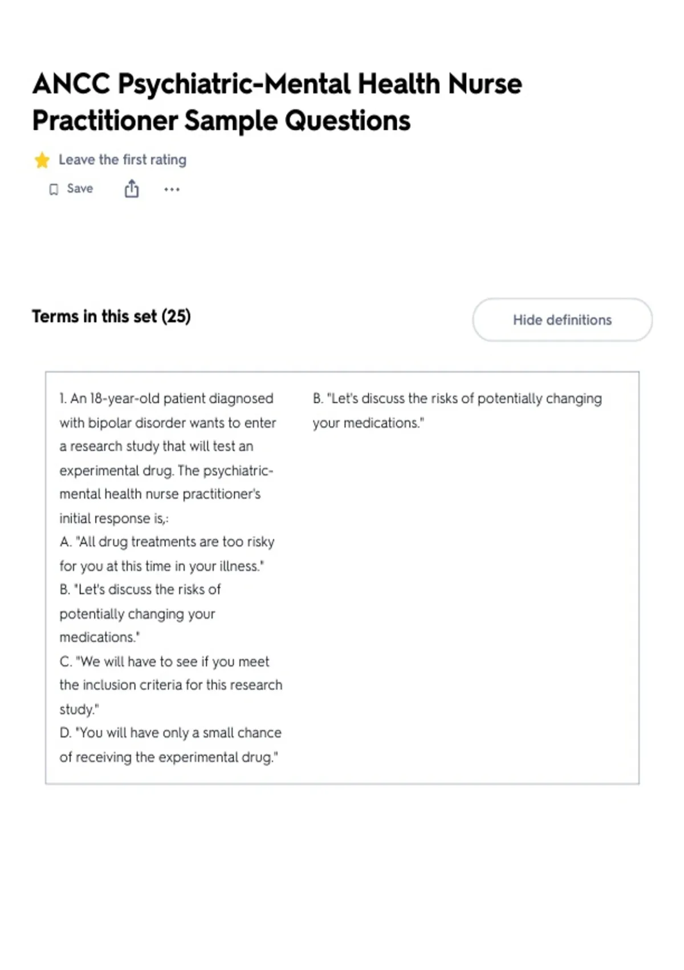Click 'your medications.' in the definition column
This screenshot has height=970, width=684.
368,423
